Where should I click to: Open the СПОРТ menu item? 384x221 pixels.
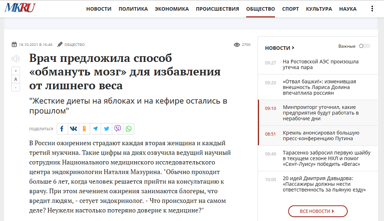[x=291, y=9]
